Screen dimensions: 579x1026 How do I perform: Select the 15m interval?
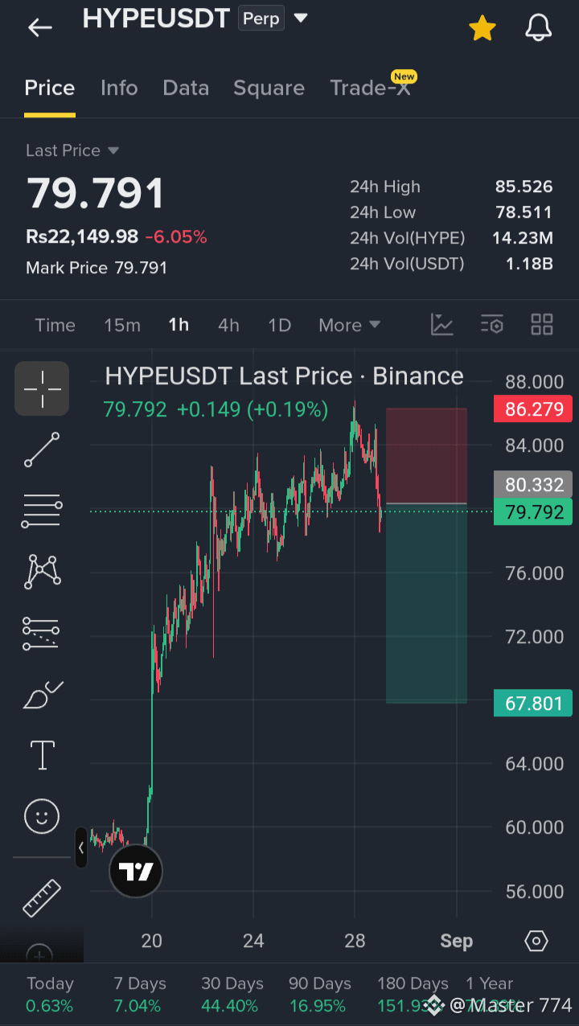(122, 325)
